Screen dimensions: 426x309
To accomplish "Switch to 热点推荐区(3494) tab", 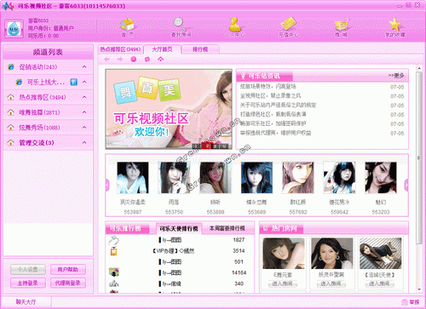I will 120,49.
